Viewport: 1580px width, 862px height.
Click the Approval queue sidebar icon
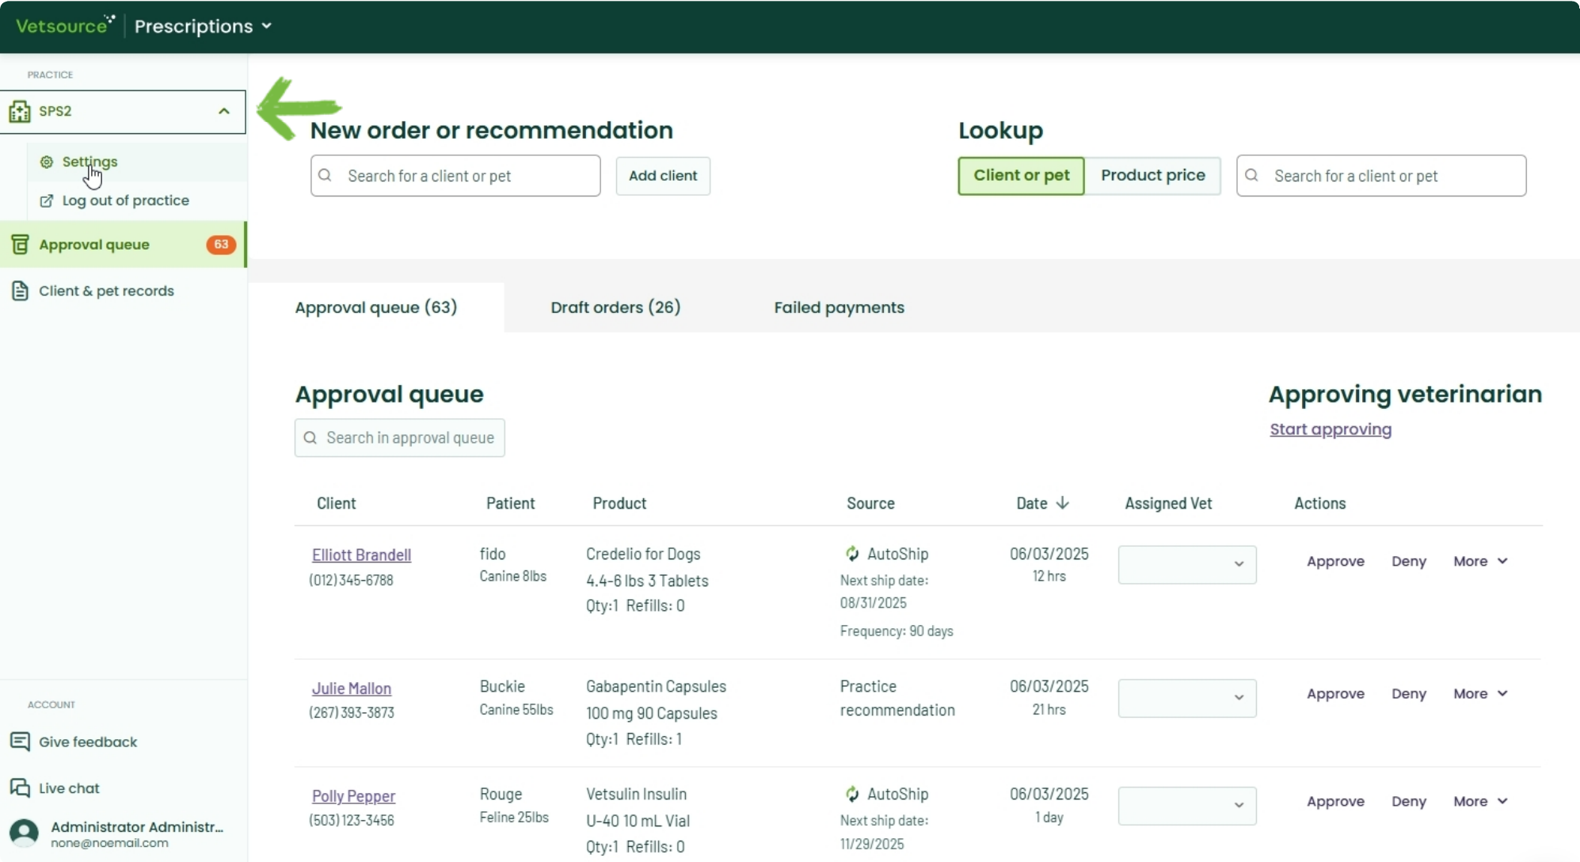coord(20,245)
